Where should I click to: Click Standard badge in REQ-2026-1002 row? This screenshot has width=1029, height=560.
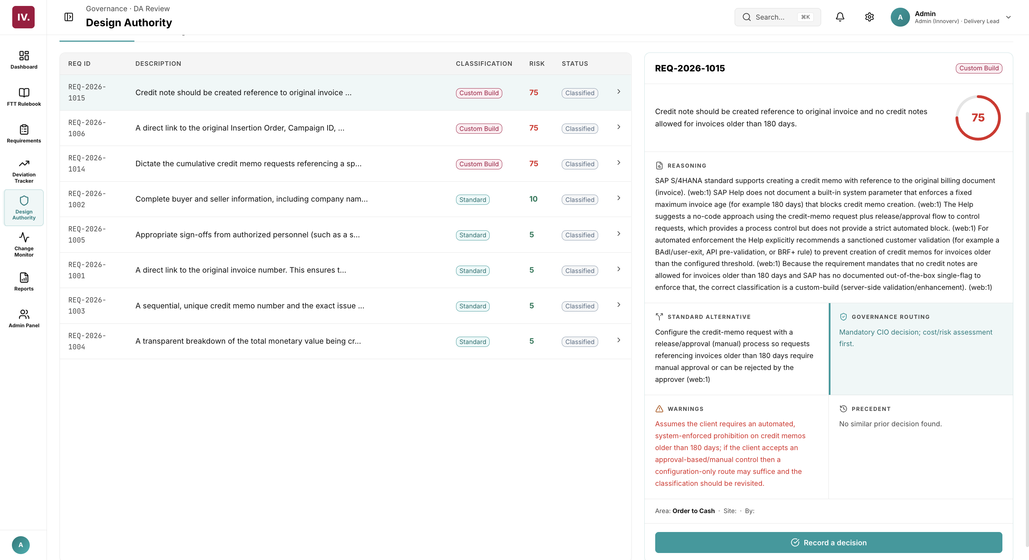click(472, 200)
